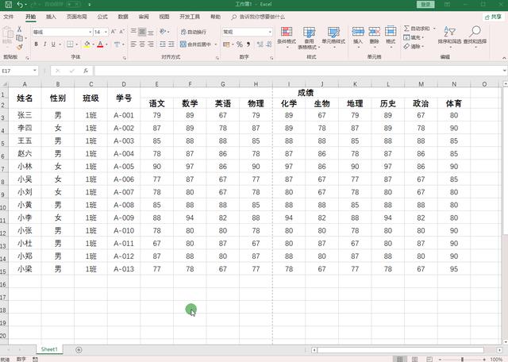The width and height of the screenshot is (508, 362).
Task: Open 单元格样式 cell styles
Action: pyautogui.click(x=333, y=37)
